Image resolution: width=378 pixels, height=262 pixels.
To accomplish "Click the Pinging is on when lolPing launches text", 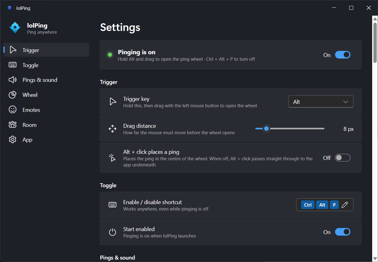I will pos(159,236).
